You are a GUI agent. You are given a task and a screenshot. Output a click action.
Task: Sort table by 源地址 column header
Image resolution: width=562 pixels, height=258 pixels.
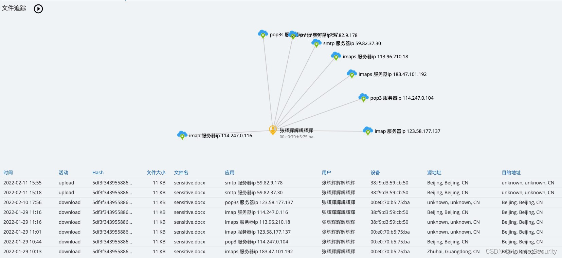click(x=434, y=173)
